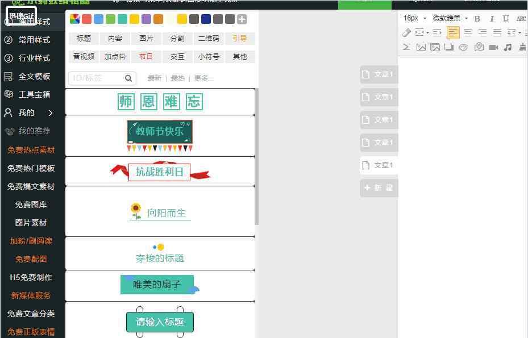Insert music with the note icon
This screenshot has height=338, width=528.
tap(508, 47)
